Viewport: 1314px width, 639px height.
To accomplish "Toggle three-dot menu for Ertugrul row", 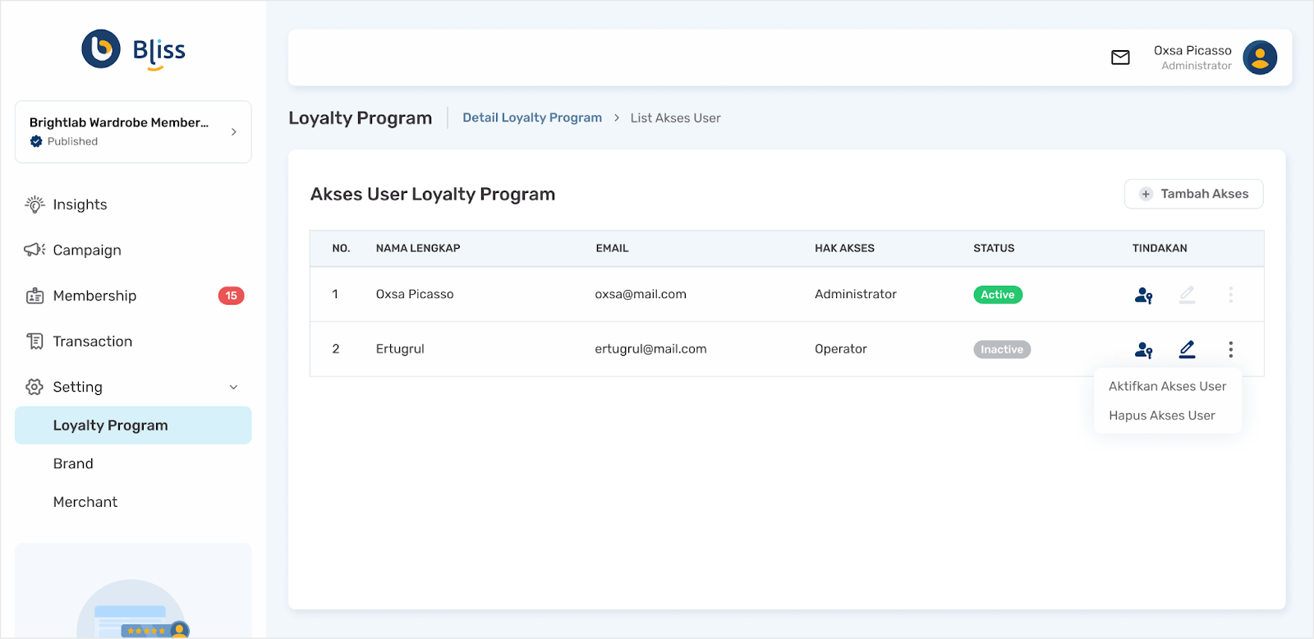I will [1230, 350].
